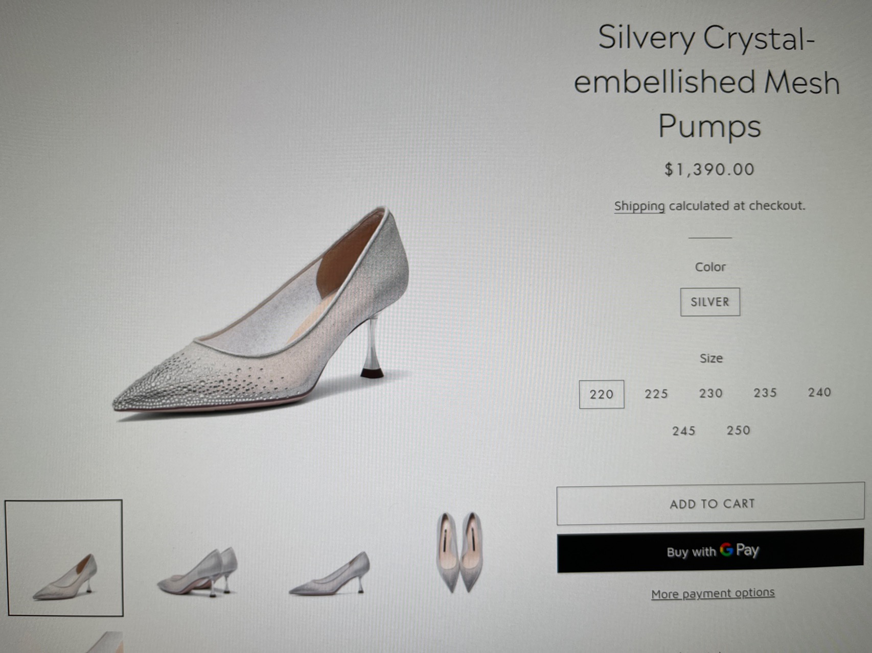Select size 245
Screen dimensions: 872x653
[684, 431]
